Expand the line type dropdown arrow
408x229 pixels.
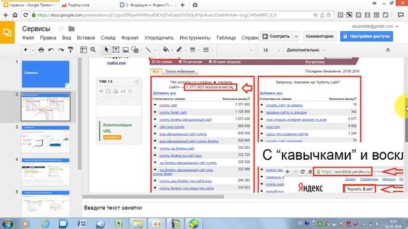click(156, 50)
